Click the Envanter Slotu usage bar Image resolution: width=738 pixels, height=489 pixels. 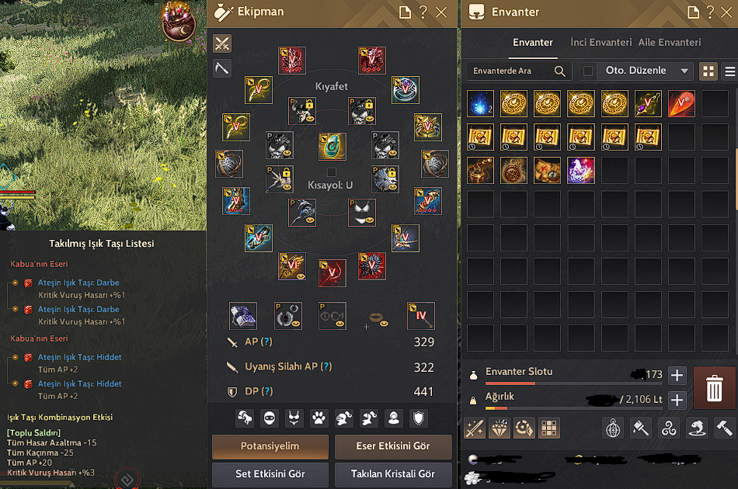click(x=573, y=383)
